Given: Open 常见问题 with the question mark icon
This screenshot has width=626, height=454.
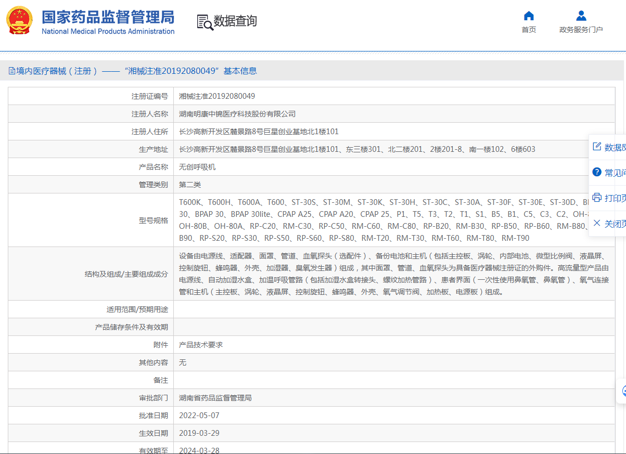Looking at the screenshot, I should (x=597, y=172).
